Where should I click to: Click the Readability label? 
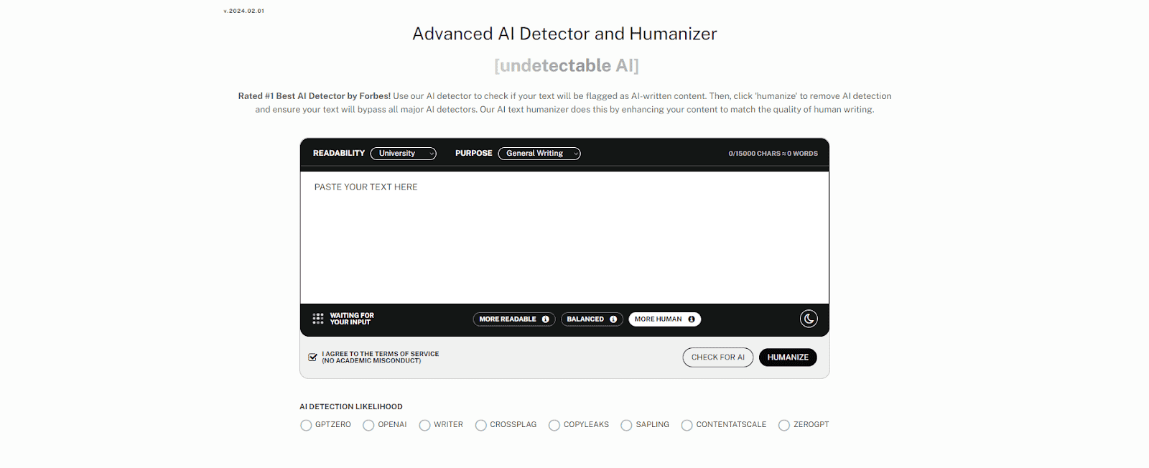tap(339, 154)
